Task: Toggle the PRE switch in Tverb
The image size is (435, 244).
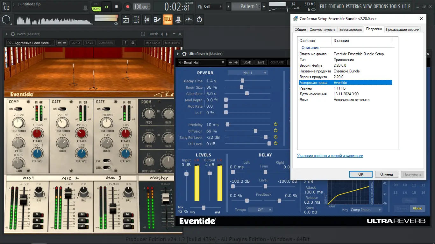Action: [x=107, y=161]
